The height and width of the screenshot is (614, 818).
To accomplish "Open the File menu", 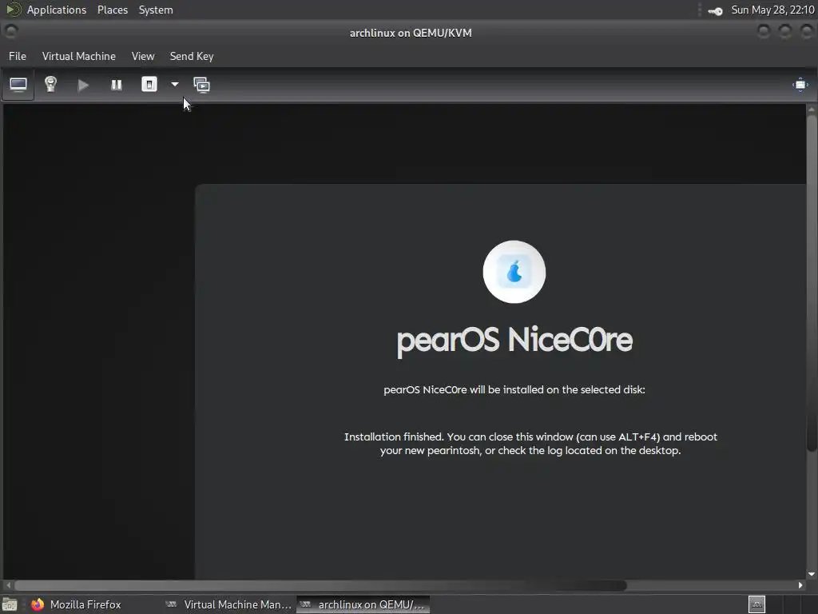I will click(x=18, y=57).
